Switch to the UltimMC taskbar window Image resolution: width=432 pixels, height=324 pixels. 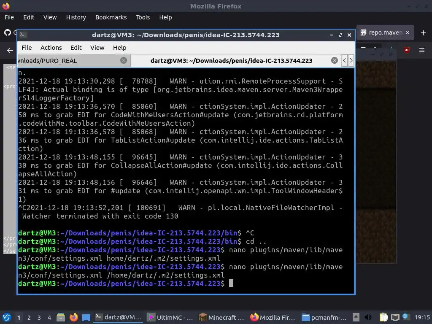click(170, 317)
